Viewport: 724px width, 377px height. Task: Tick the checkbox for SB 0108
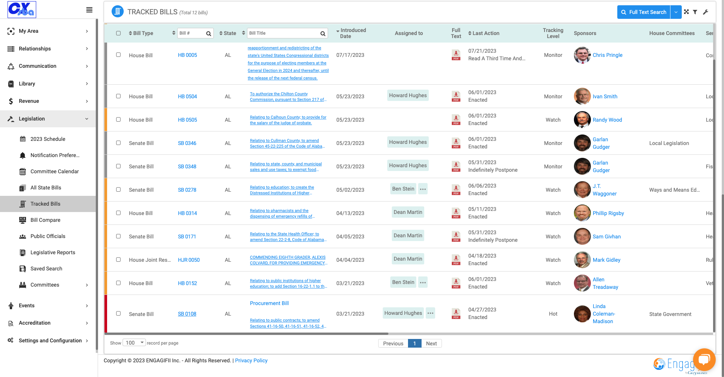pos(118,313)
